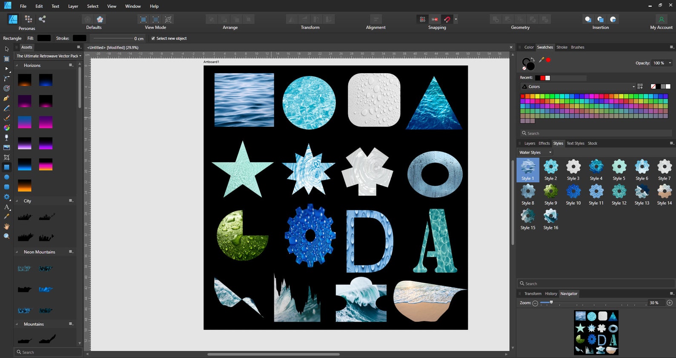This screenshot has width=676, height=358.
Task: Switch to the Layers tab
Action: point(530,143)
